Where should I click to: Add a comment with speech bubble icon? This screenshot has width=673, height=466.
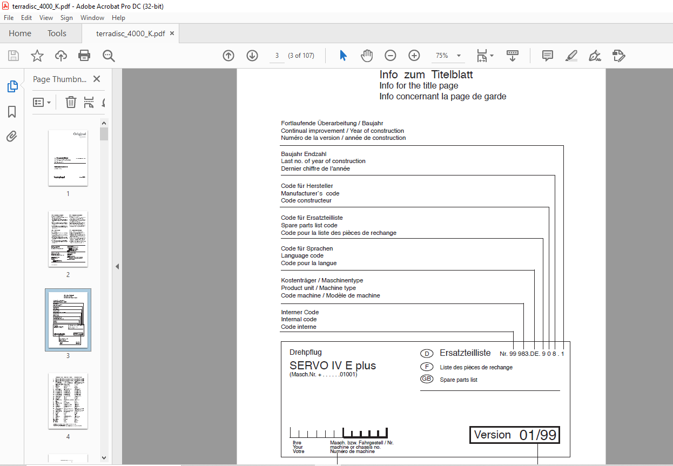coord(548,56)
